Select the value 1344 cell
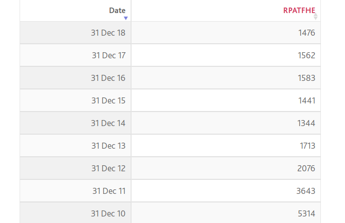The height and width of the screenshot is (223, 345). 226,123
